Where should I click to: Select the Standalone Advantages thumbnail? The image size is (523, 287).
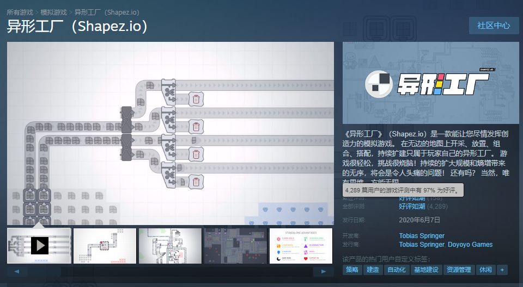301,246
